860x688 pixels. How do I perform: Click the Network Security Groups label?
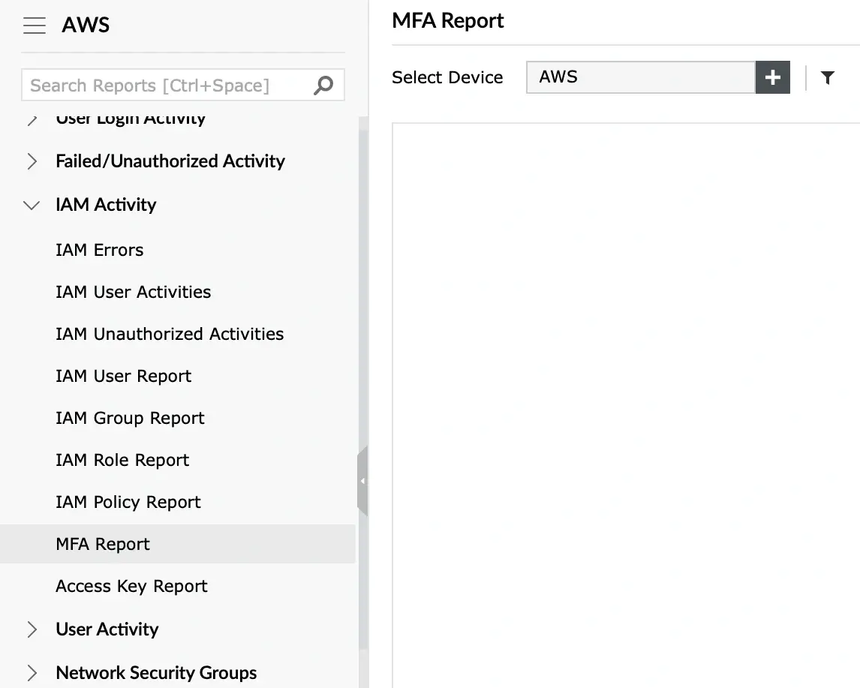[x=156, y=673]
